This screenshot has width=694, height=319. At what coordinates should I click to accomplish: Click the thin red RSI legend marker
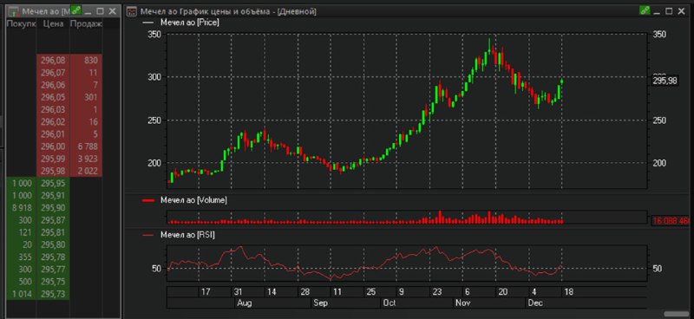point(149,236)
